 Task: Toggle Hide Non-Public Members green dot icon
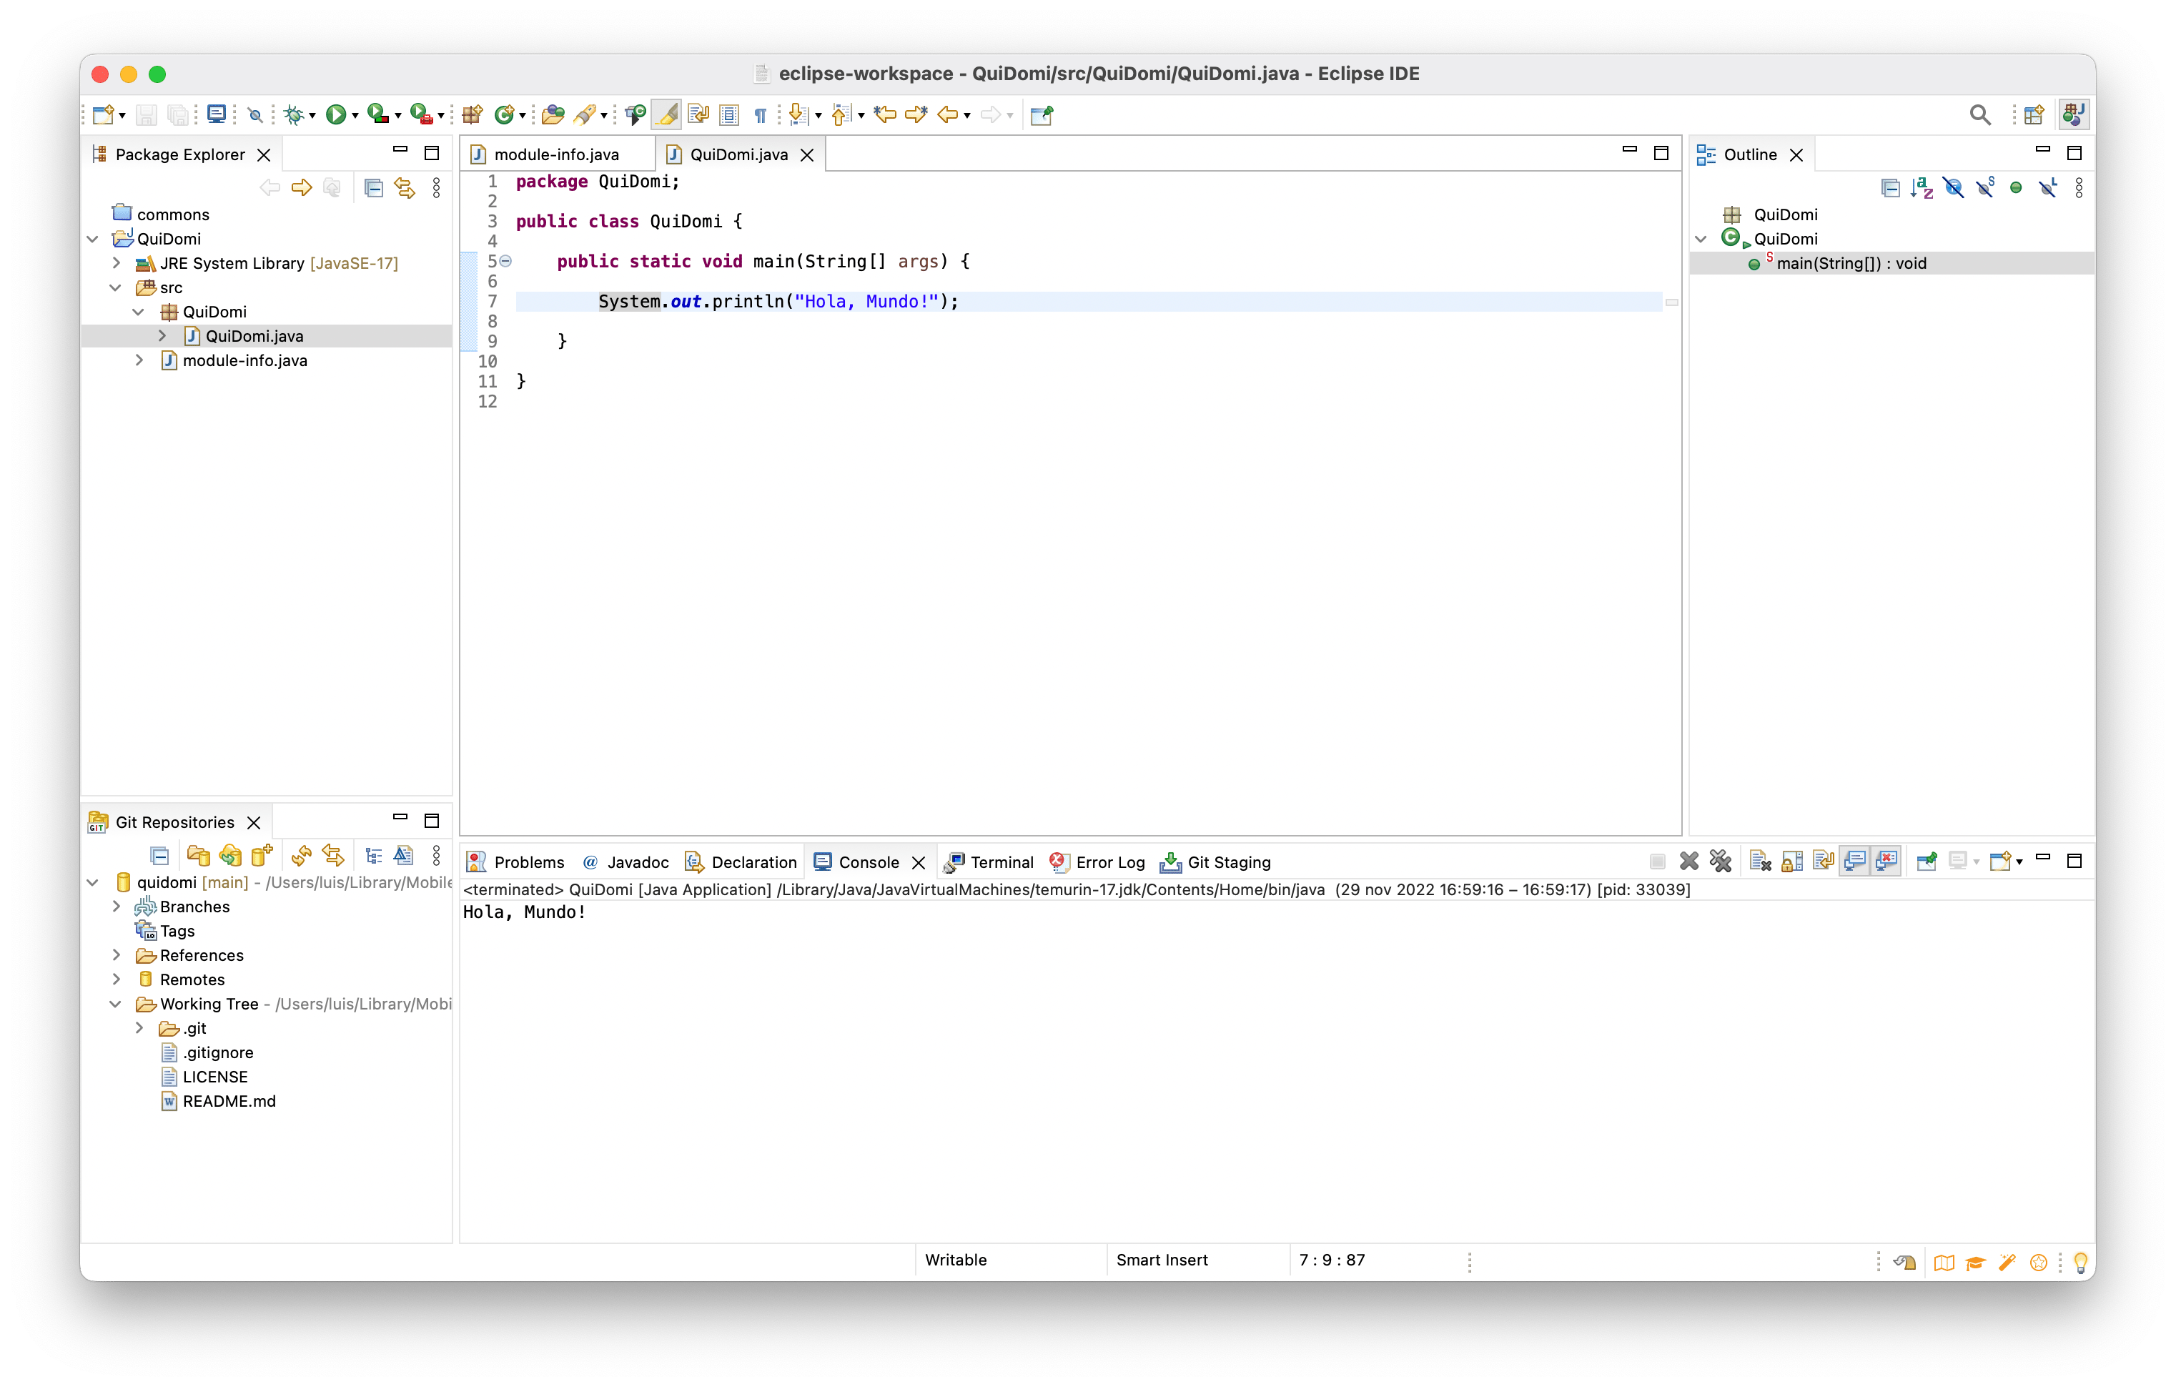point(2016,188)
